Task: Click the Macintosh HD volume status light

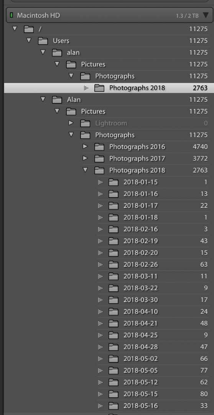Action: click(12, 15)
